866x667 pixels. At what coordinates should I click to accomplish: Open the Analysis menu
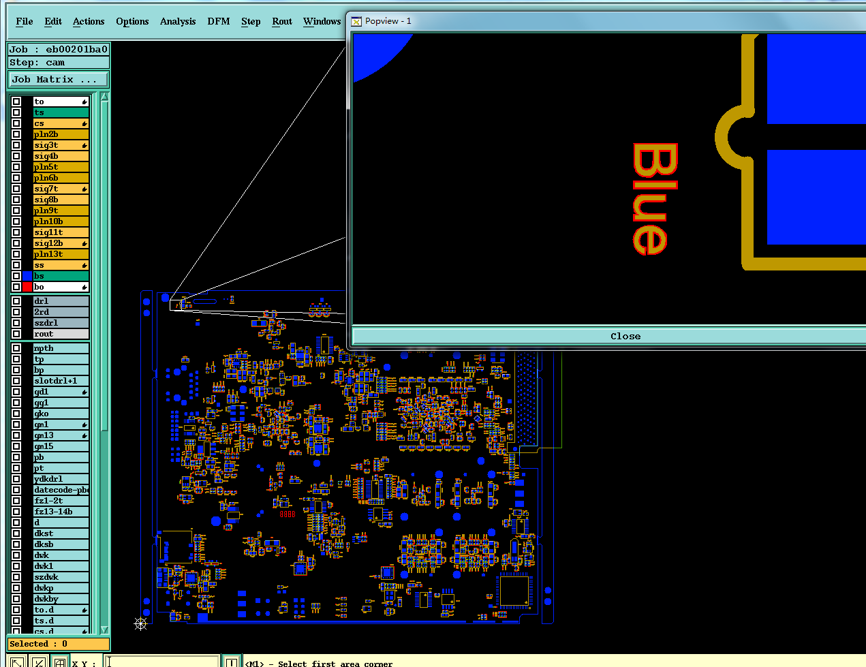178,21
